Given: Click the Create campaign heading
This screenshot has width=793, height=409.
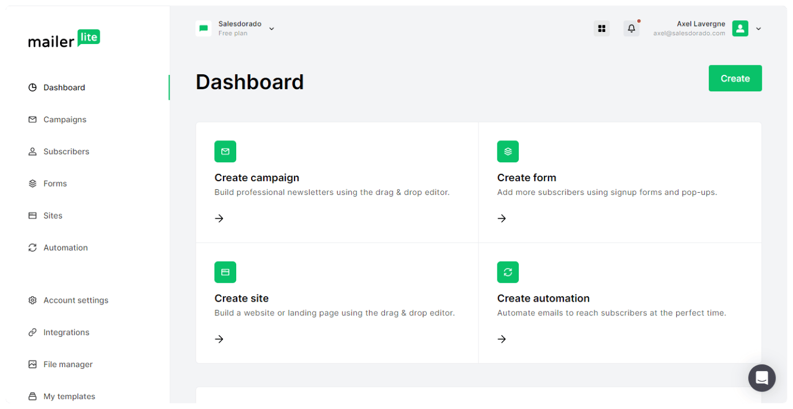Looking at the screenshot, I should pos(257,178).
